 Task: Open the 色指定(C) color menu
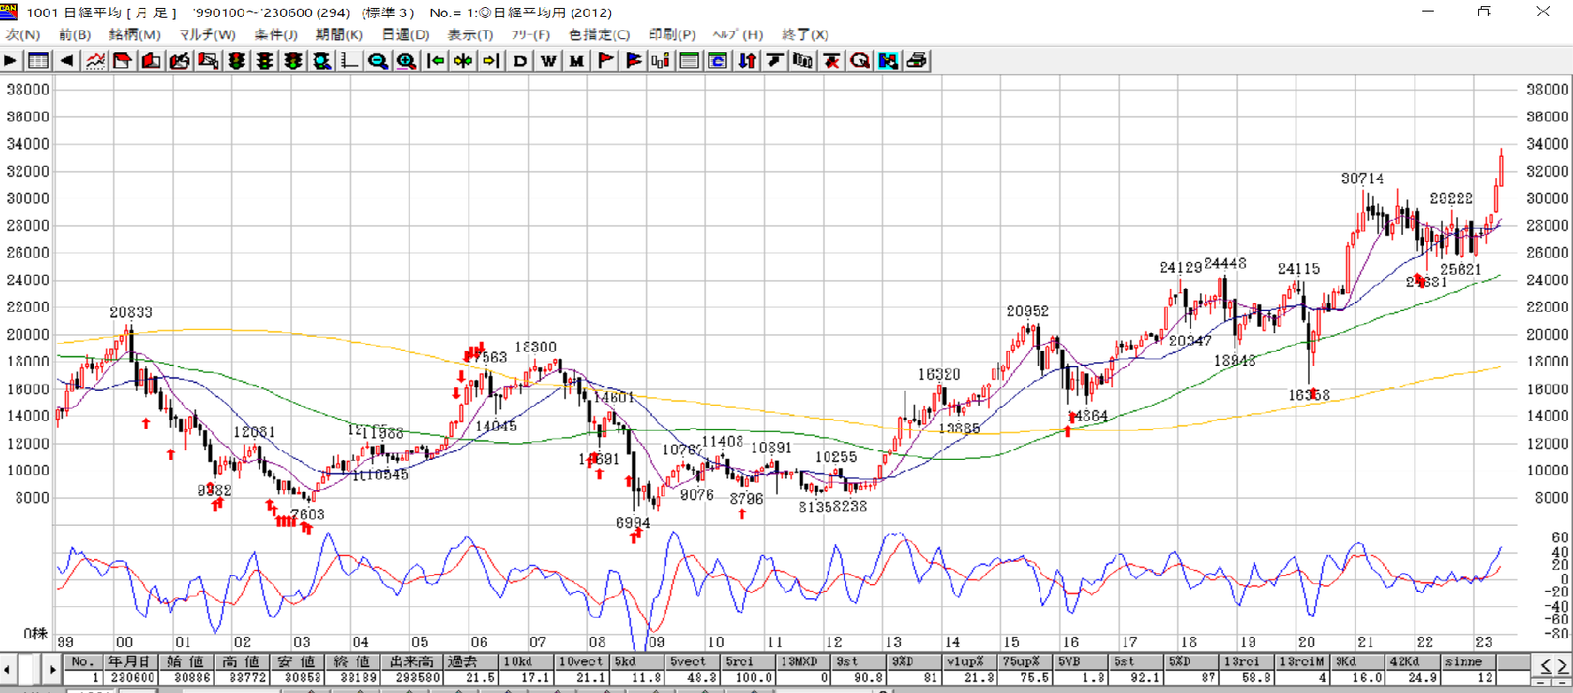tap(599, 35)
